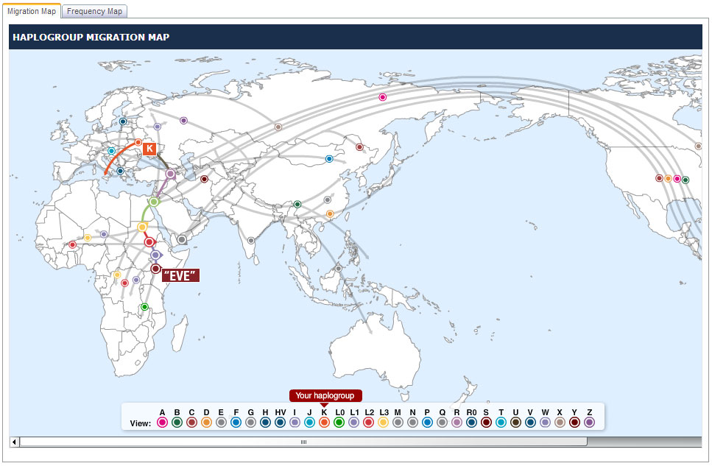Toggle haplogroup X in the View legend
This screenshot has width=712, height=466.
[x=560, y=423]
